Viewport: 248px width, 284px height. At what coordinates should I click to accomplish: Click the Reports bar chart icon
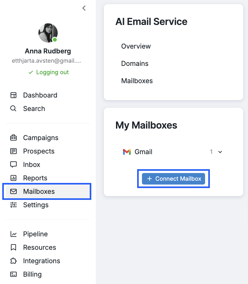tap(13, 178)
